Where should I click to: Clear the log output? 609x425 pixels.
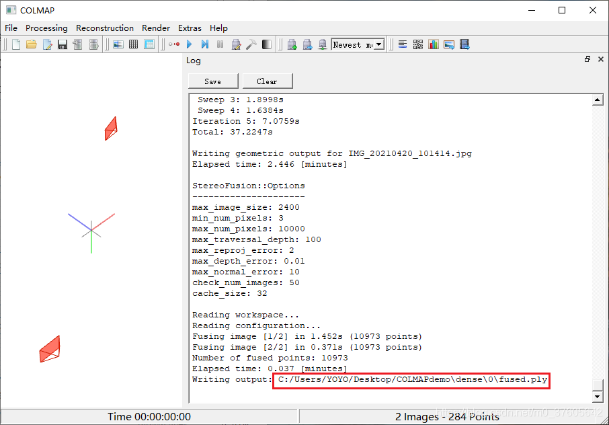click(268, 80)
